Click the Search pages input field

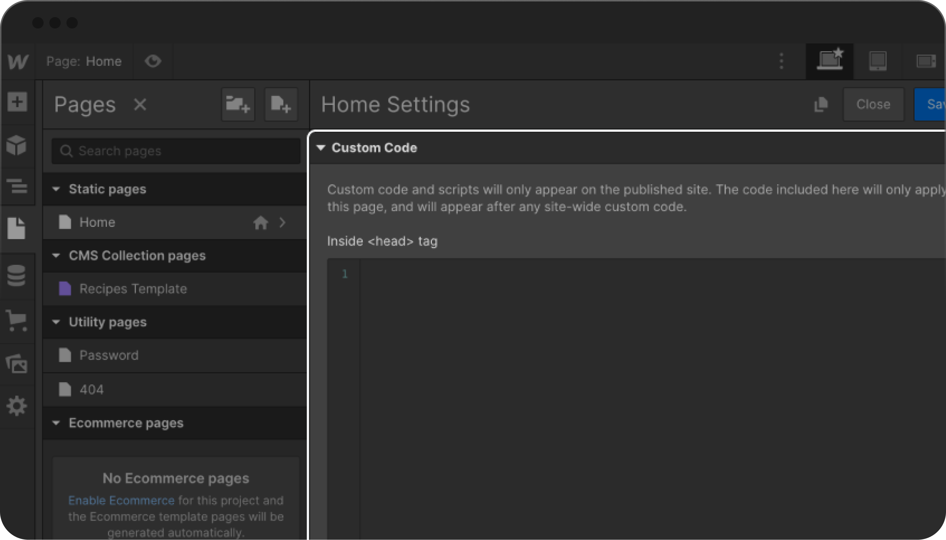click(174, 151)
